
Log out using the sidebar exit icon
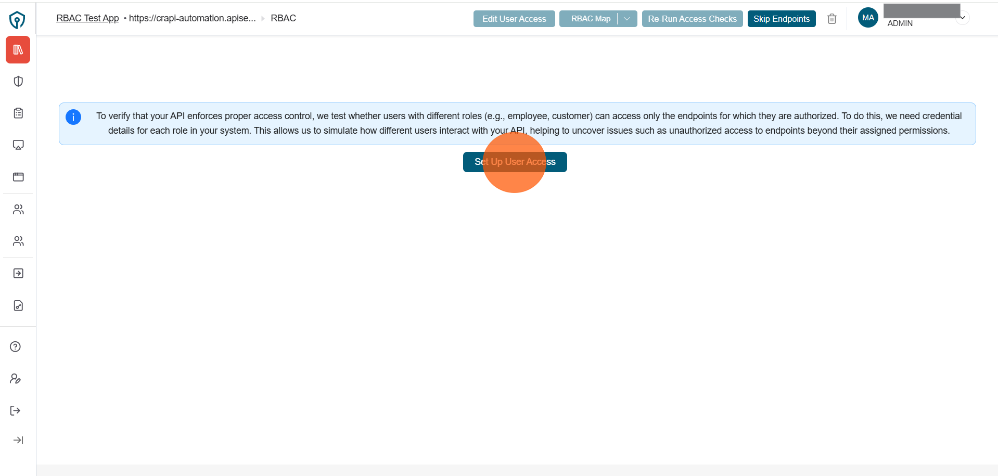click(x=15, y=410)
